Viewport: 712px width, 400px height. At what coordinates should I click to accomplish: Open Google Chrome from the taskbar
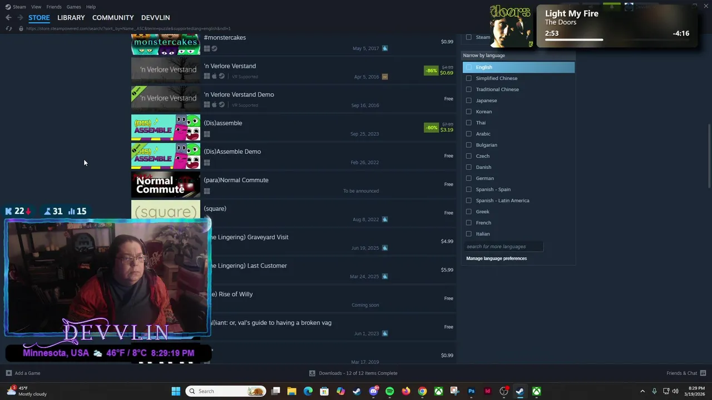(x=422, y=391)
